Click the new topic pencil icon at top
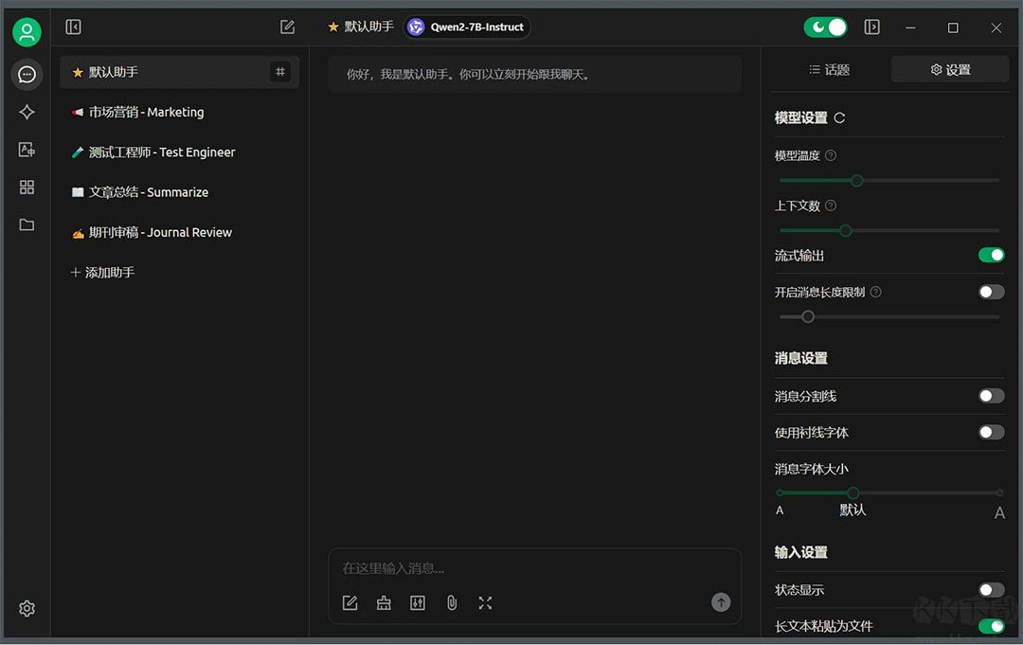This screenshot has height=645, width=1023. pyautogui.click(x=287, y=27)
